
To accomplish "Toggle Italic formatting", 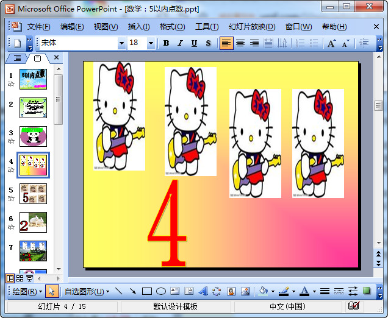I will tap(180, 43).
